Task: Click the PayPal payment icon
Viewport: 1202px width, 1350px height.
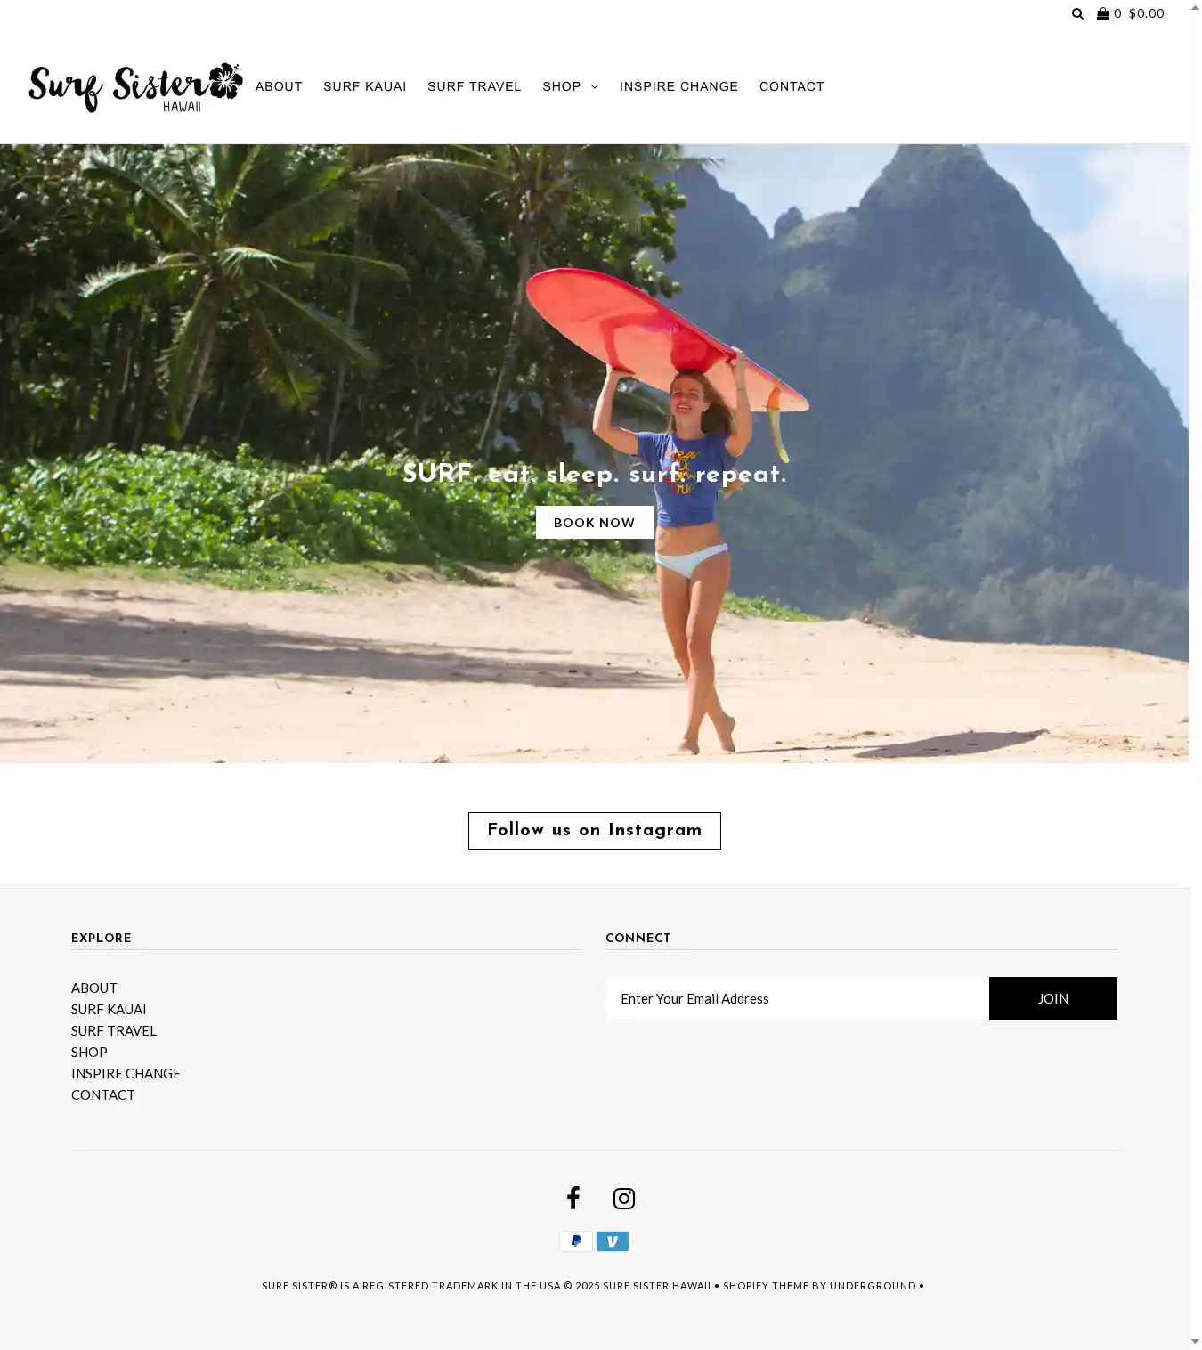Action: coord(576,1241)
